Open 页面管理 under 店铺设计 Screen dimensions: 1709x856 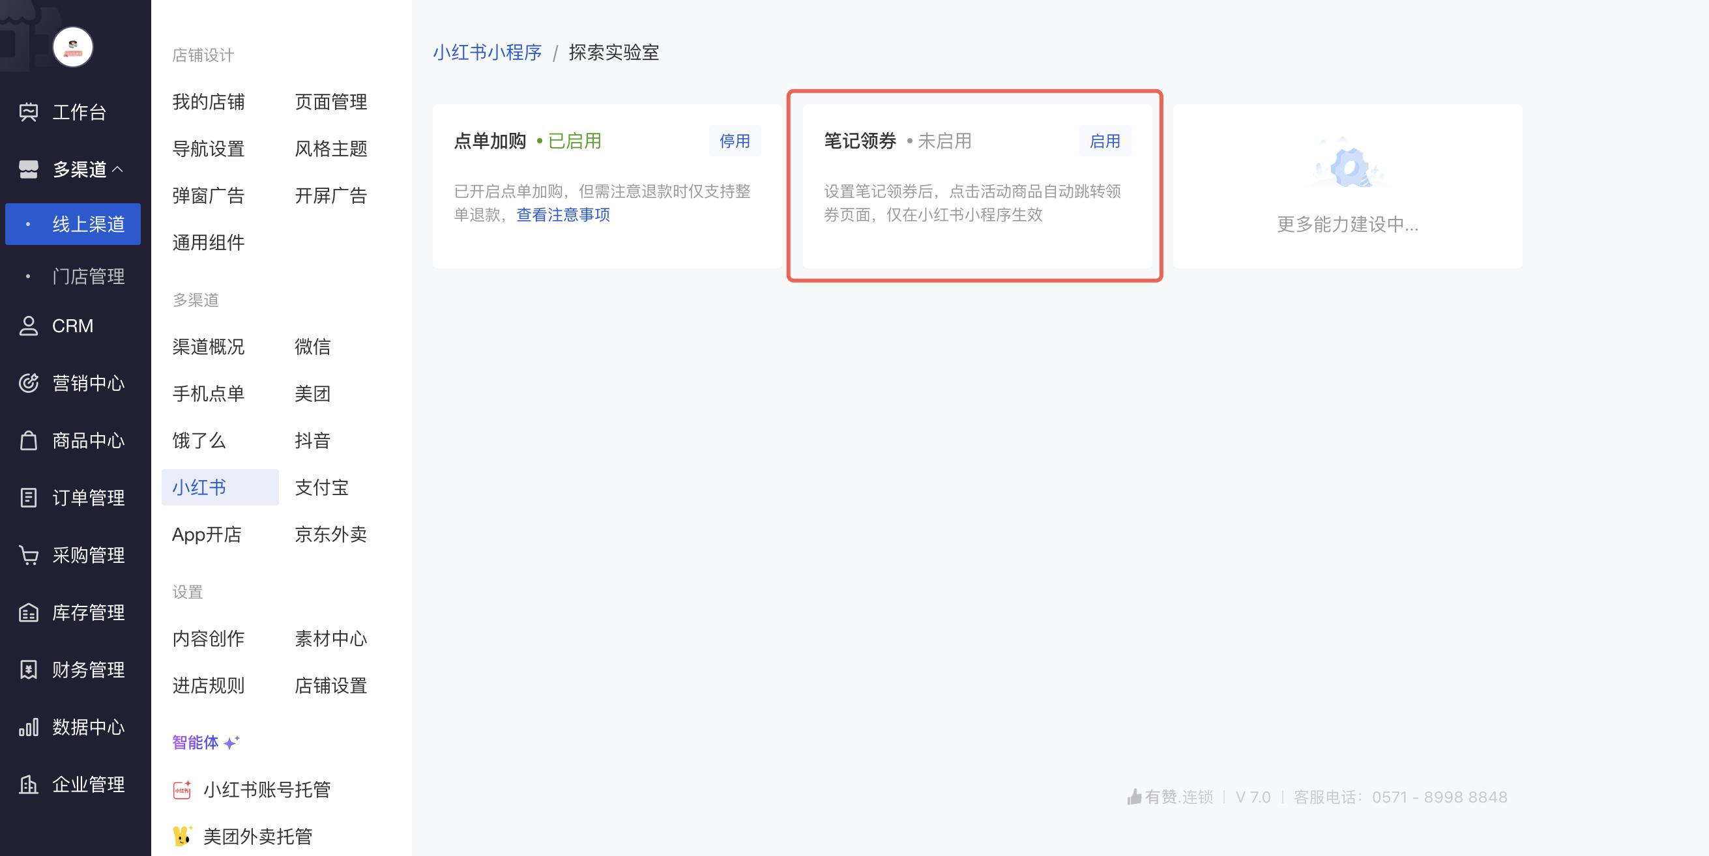pos(330,102)
